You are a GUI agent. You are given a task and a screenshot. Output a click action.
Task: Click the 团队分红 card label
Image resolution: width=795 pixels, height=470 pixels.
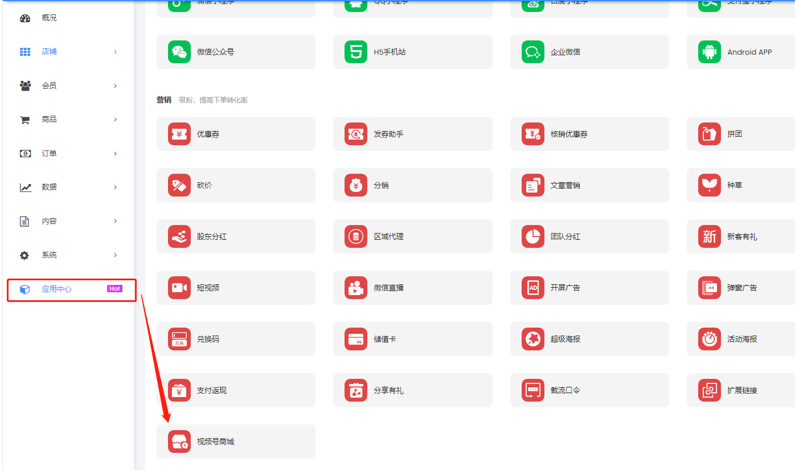pyautogui.click(x=565, y=236)
